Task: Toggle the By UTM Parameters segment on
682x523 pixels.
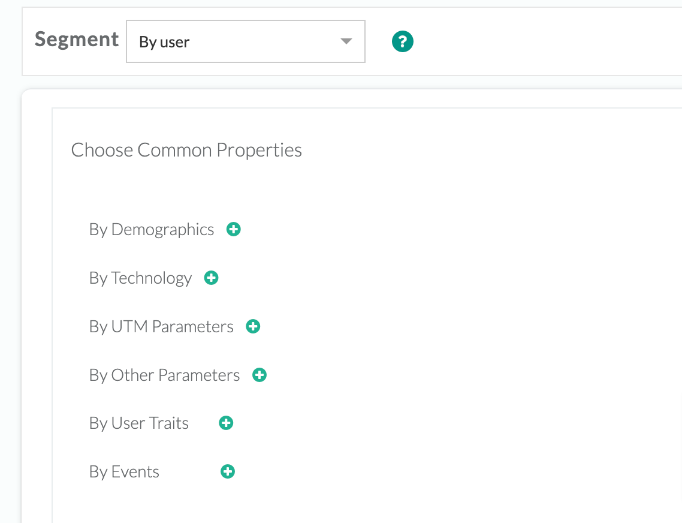Action: pyautogui.click(x=253, y=326)
